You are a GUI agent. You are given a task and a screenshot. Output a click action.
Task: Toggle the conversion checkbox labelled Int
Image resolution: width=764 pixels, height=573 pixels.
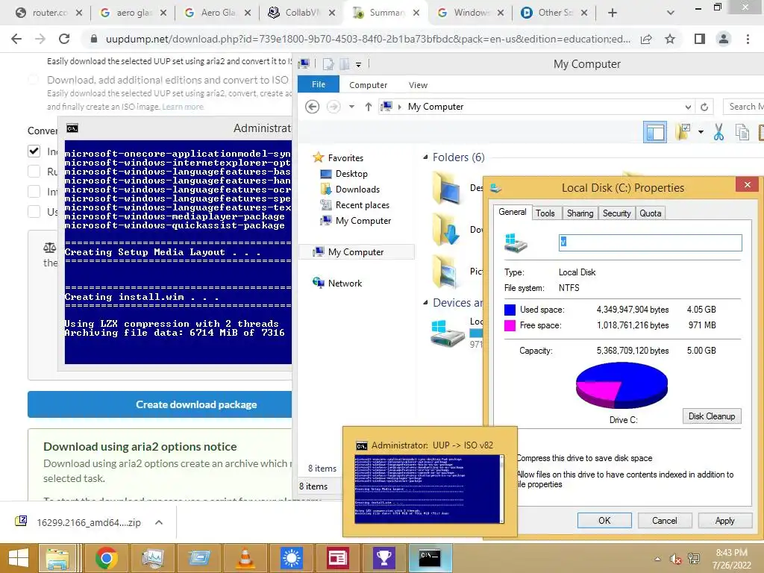pyautogui.click(x=34, y=191)
